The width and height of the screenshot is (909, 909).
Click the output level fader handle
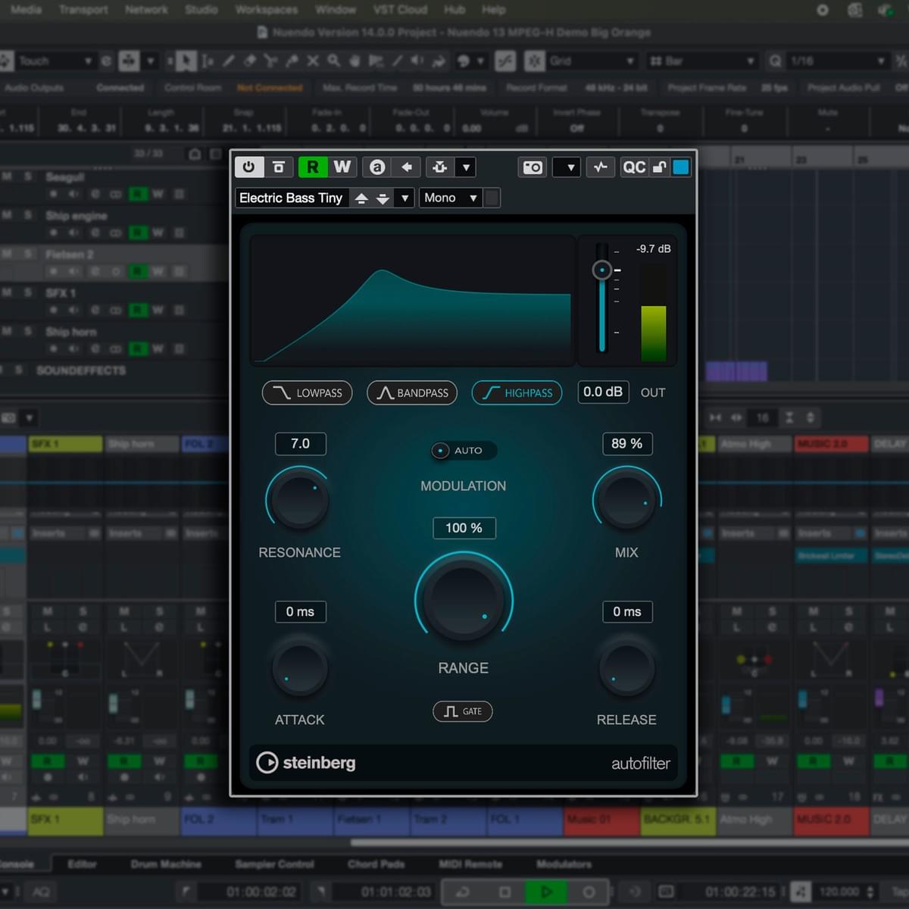602,270
